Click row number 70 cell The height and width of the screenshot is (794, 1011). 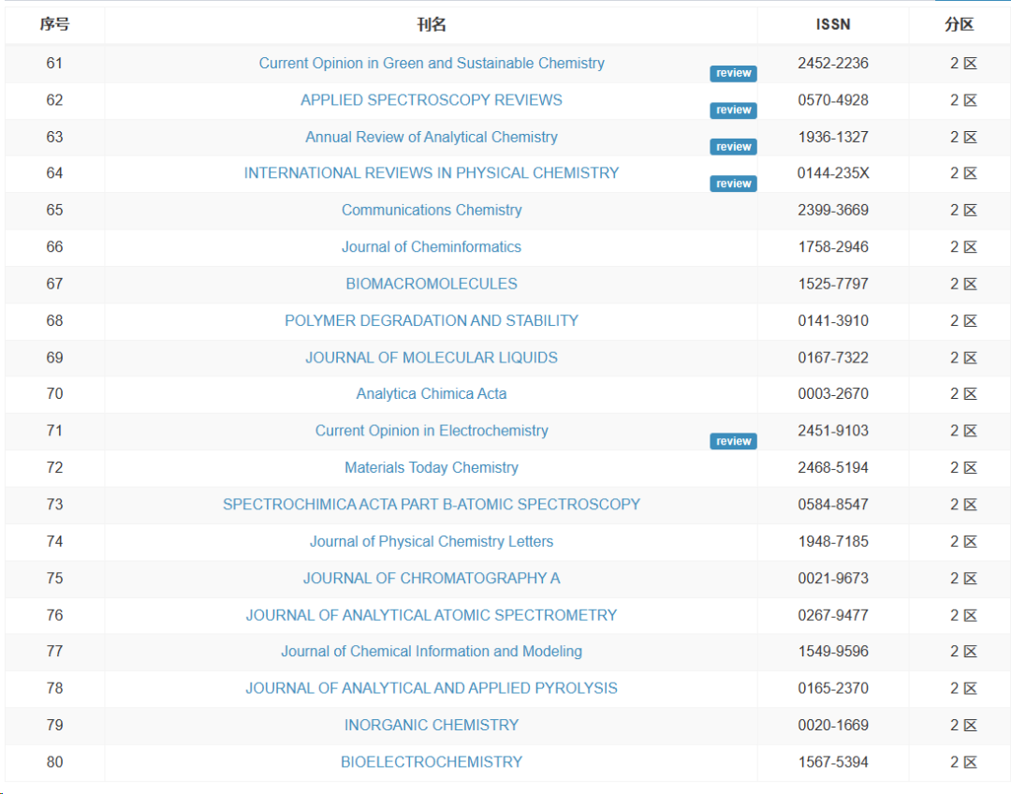54,393
